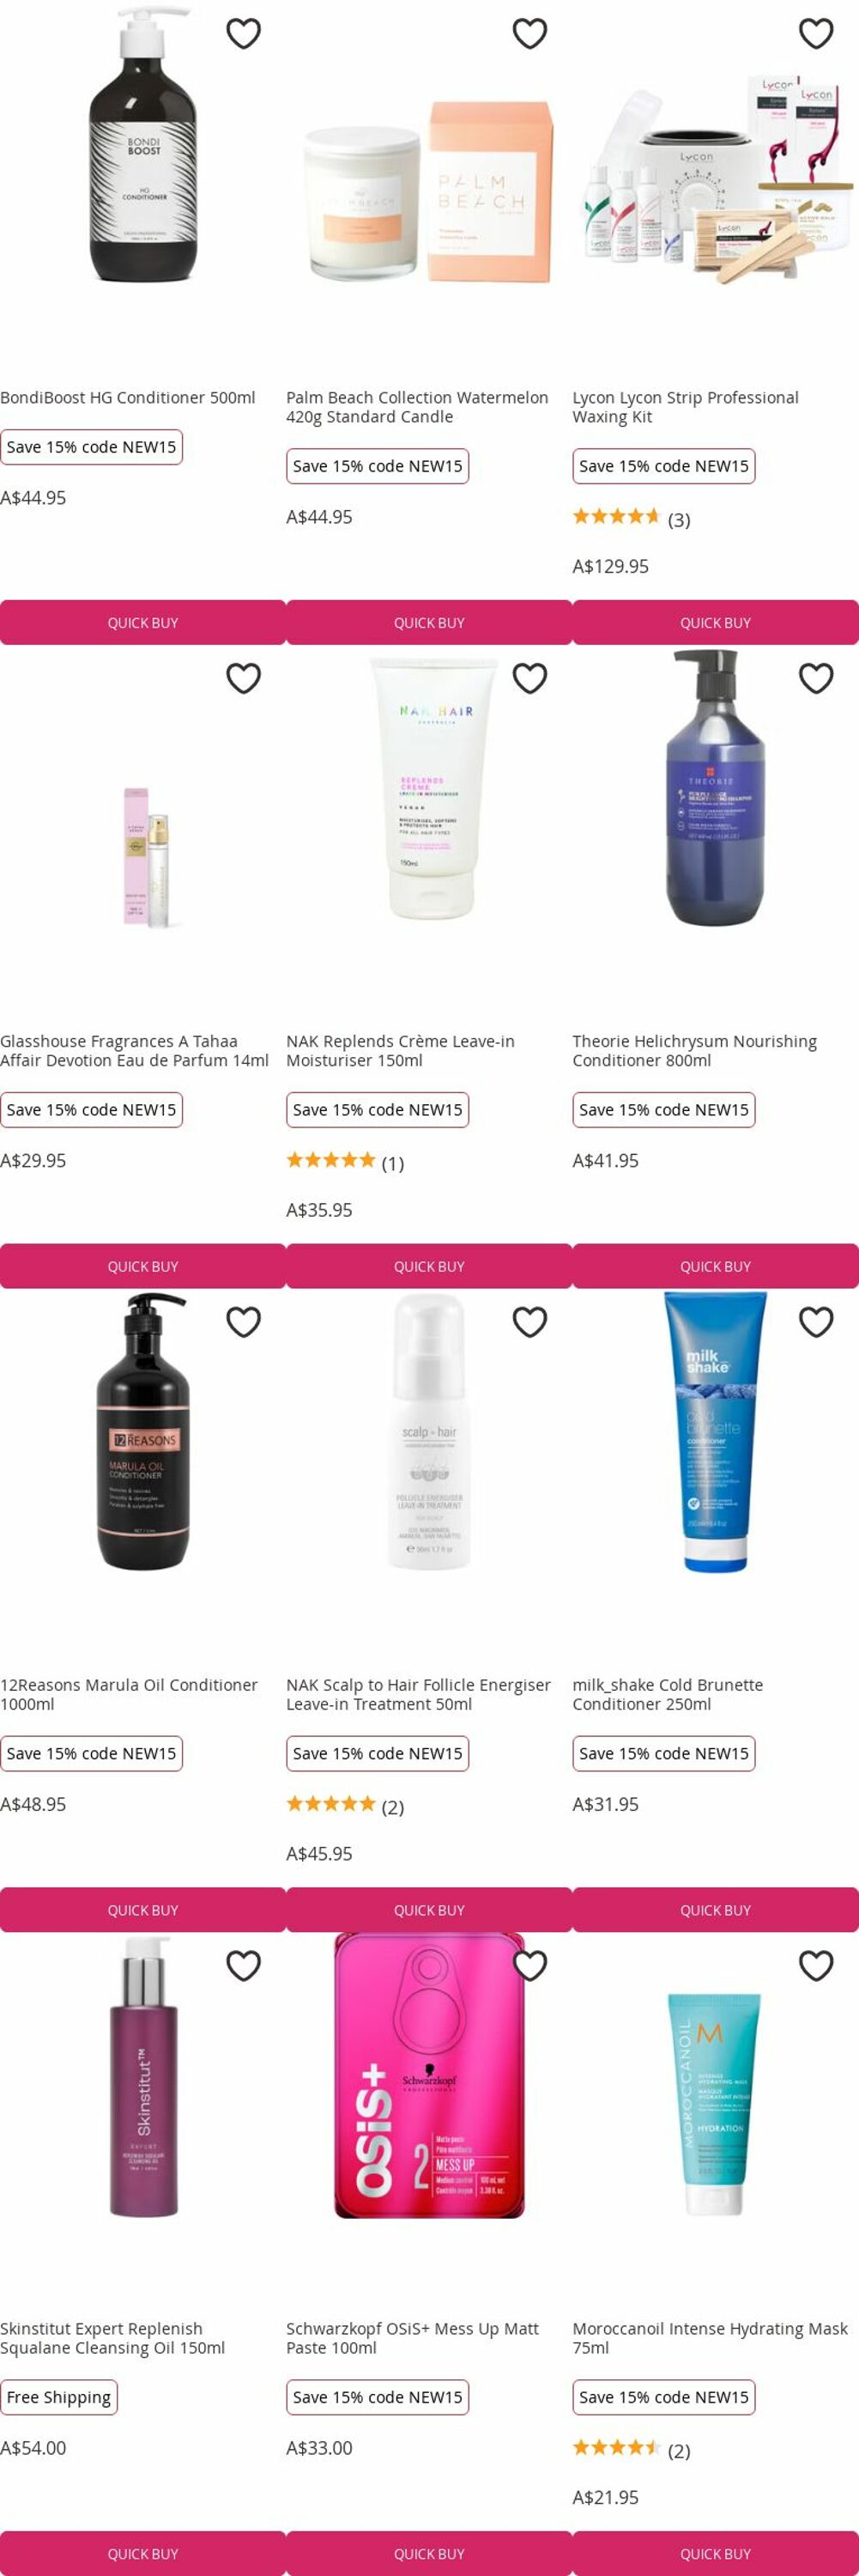This screenshot has width=859, height=2576.
Task: Add 12Reasons Marula Oil Conditioner to favorites
Action: (244, 1322)
